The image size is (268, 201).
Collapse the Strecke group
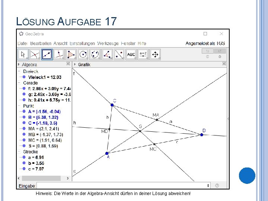tap(19, 151)
